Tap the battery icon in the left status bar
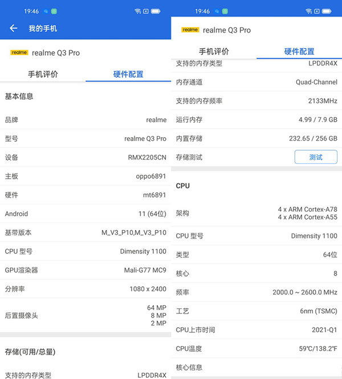 tap(156, 11)
